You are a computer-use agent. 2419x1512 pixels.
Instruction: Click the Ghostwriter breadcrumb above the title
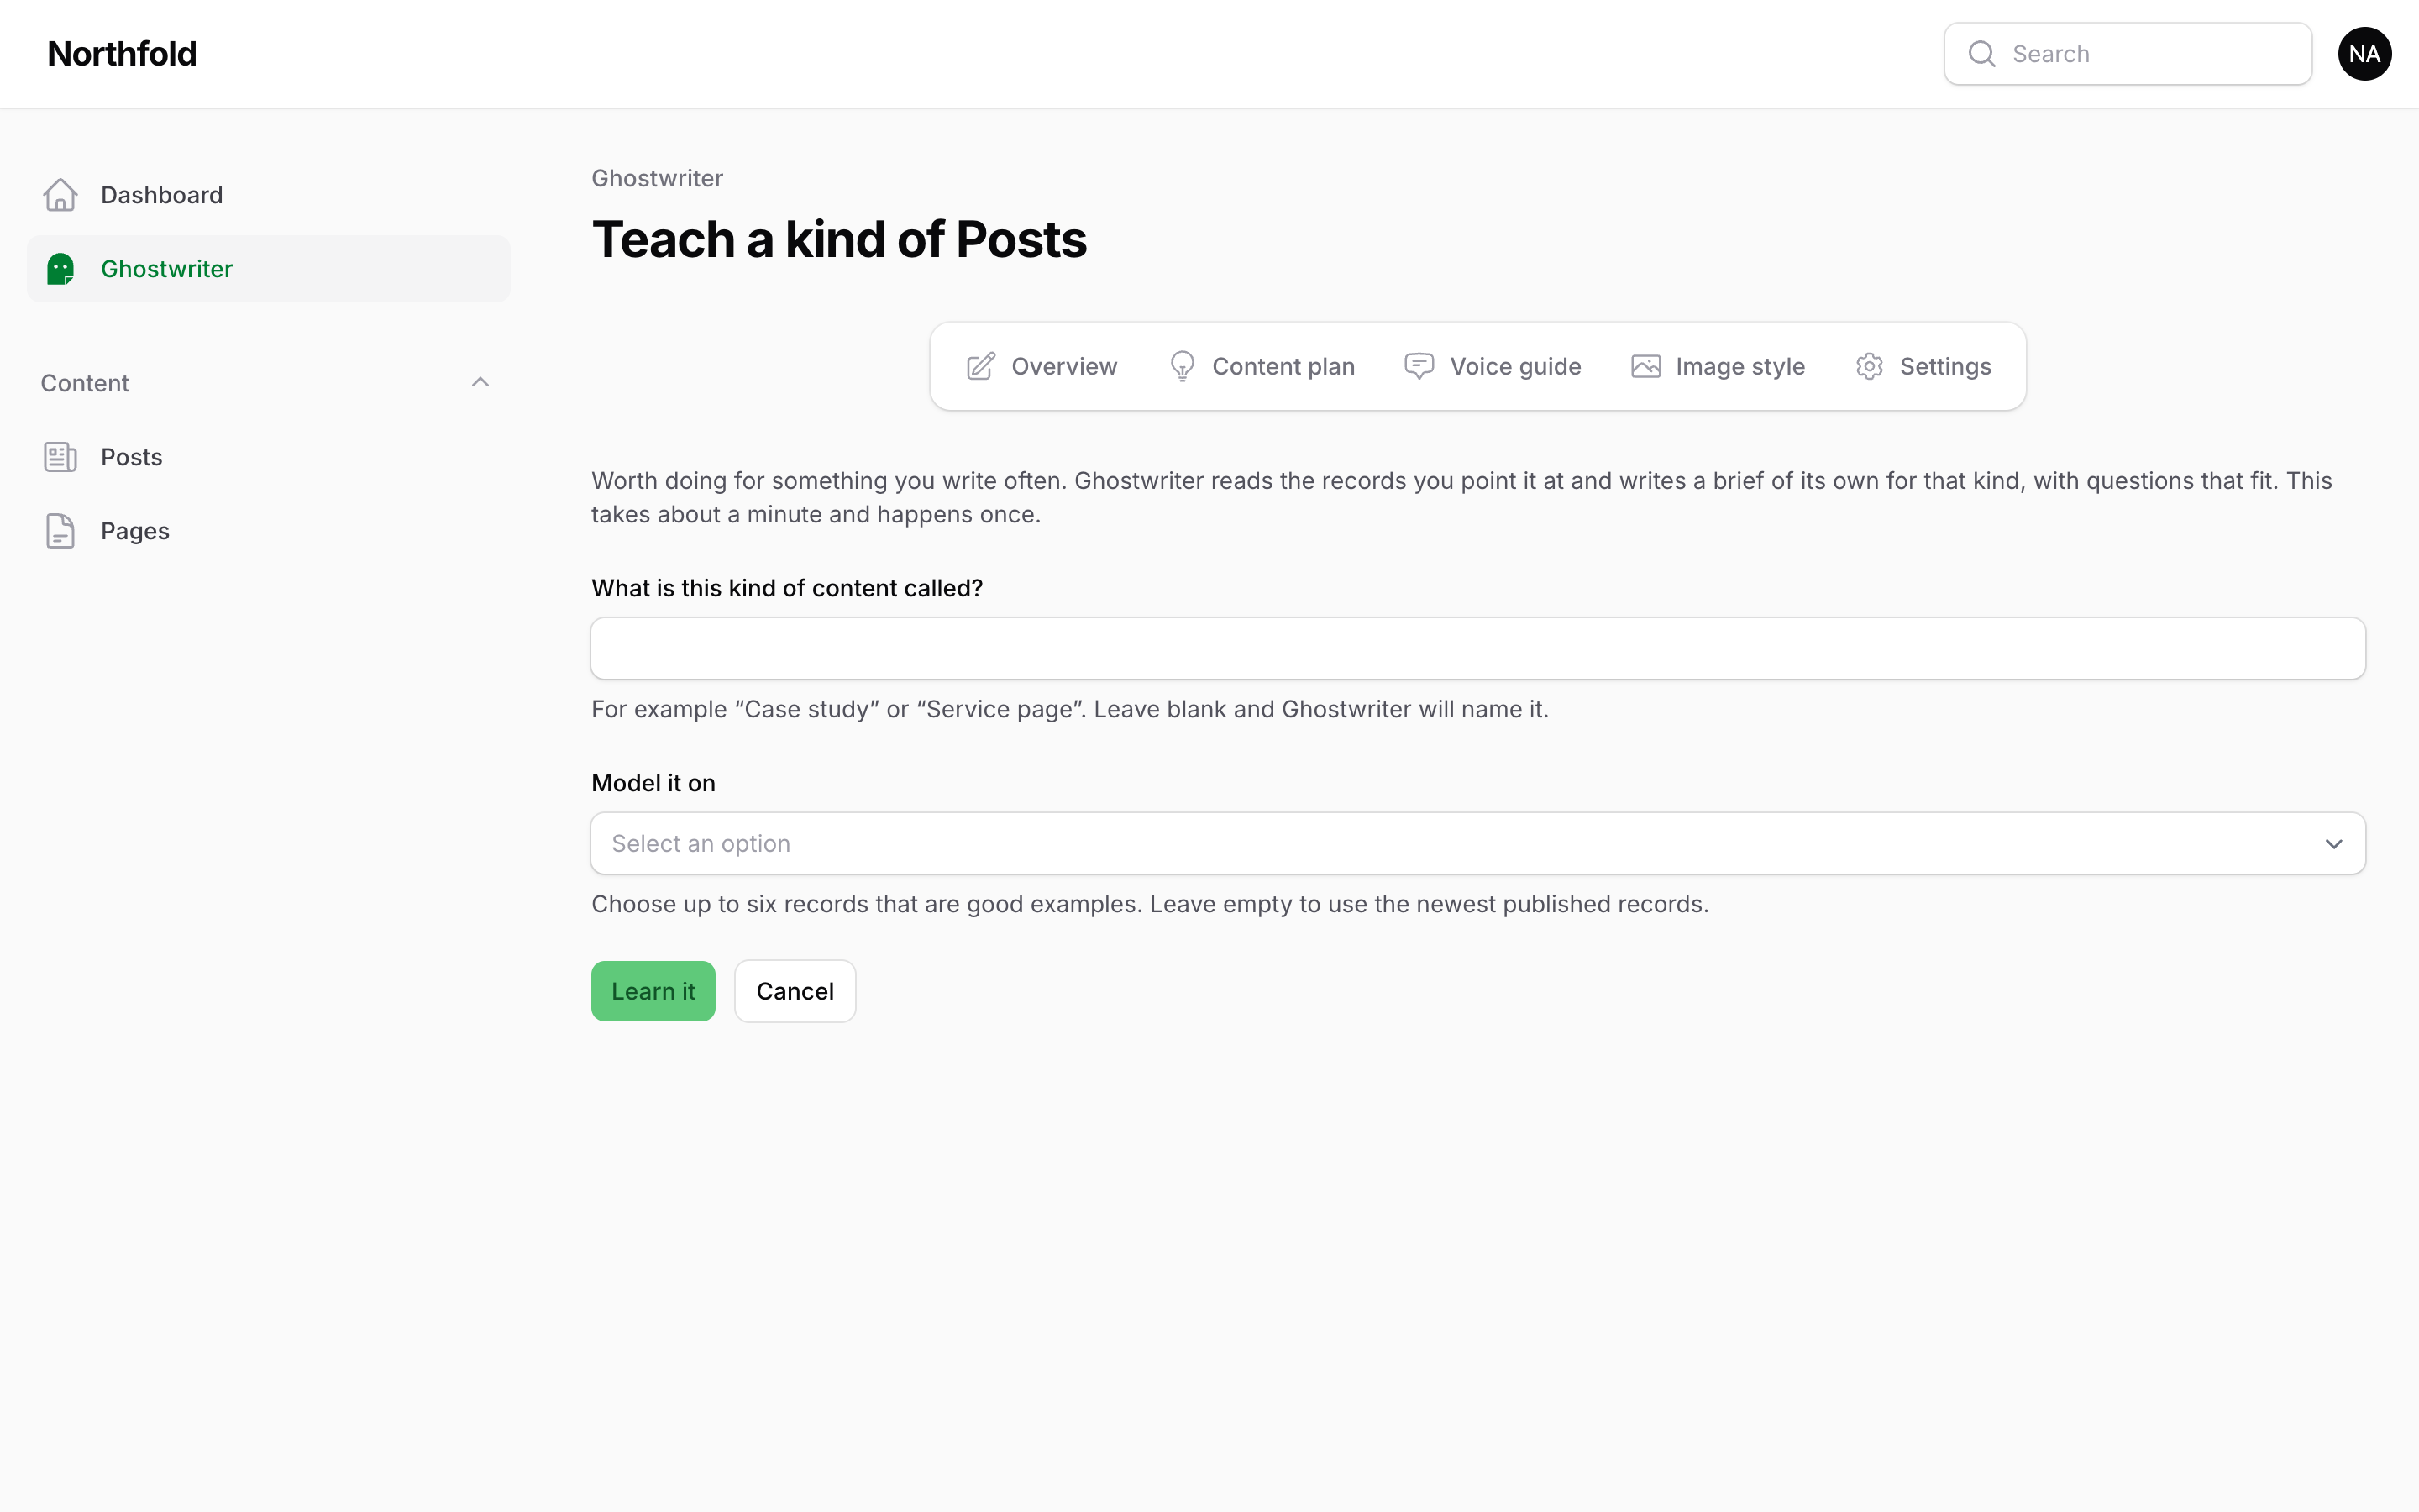657,178
